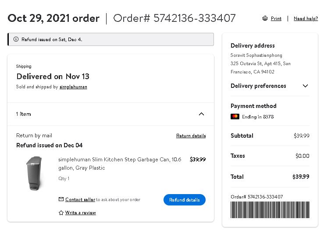Click the Refund details button
This screenshot has height=233, width=331.
(185, 200)
